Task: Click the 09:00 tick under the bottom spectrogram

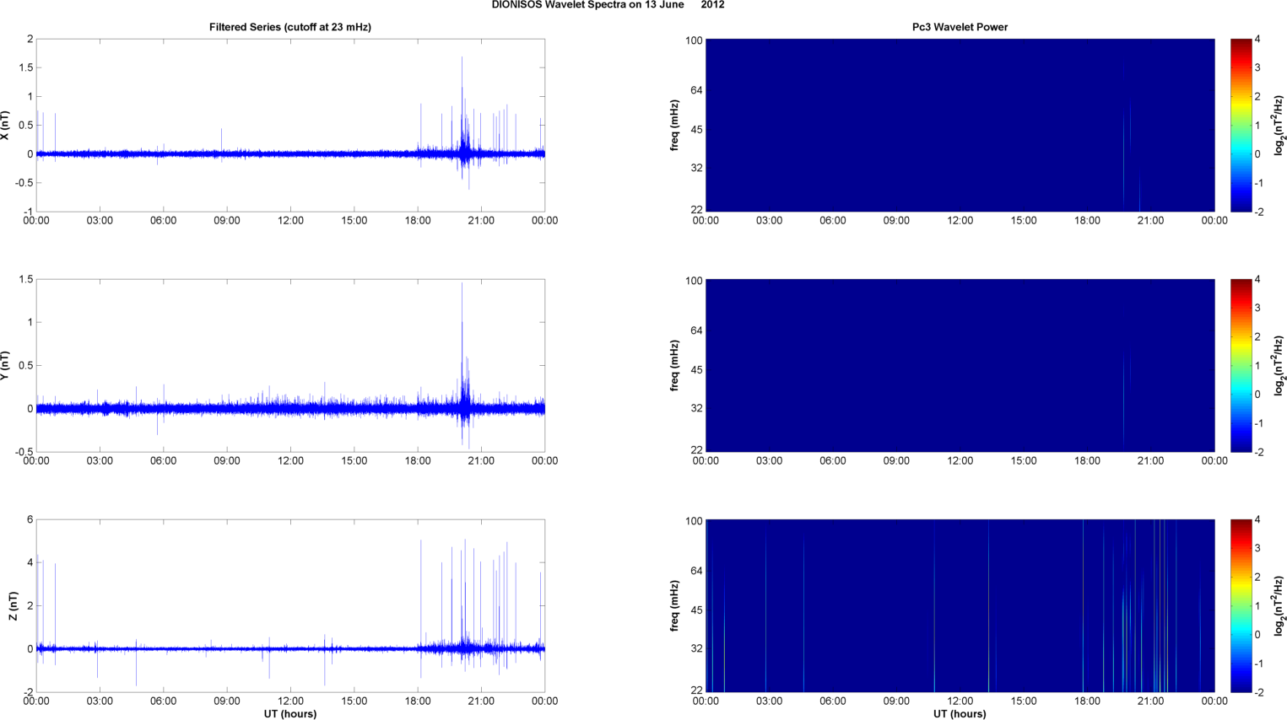Action: (x=896, y=701)
